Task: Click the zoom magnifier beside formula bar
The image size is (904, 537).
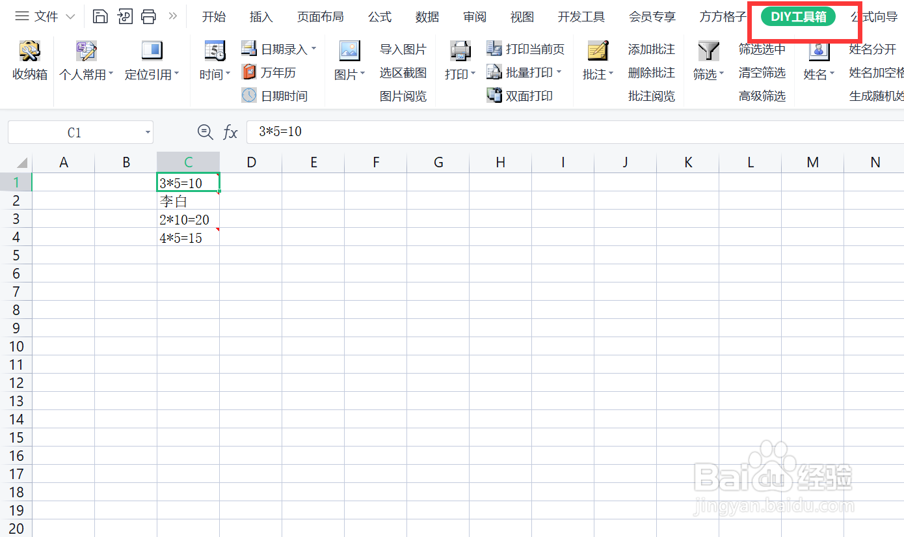Action: [205, 132]
